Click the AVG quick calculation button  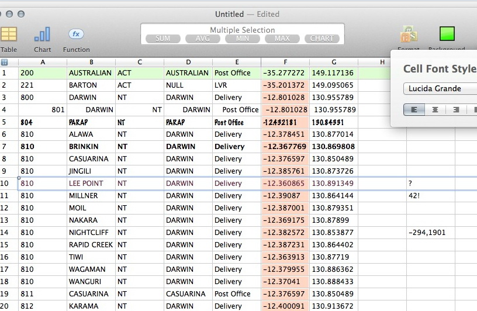pos(203,39)
